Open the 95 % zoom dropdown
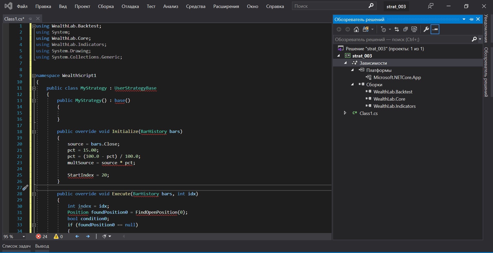 point(24,237)
